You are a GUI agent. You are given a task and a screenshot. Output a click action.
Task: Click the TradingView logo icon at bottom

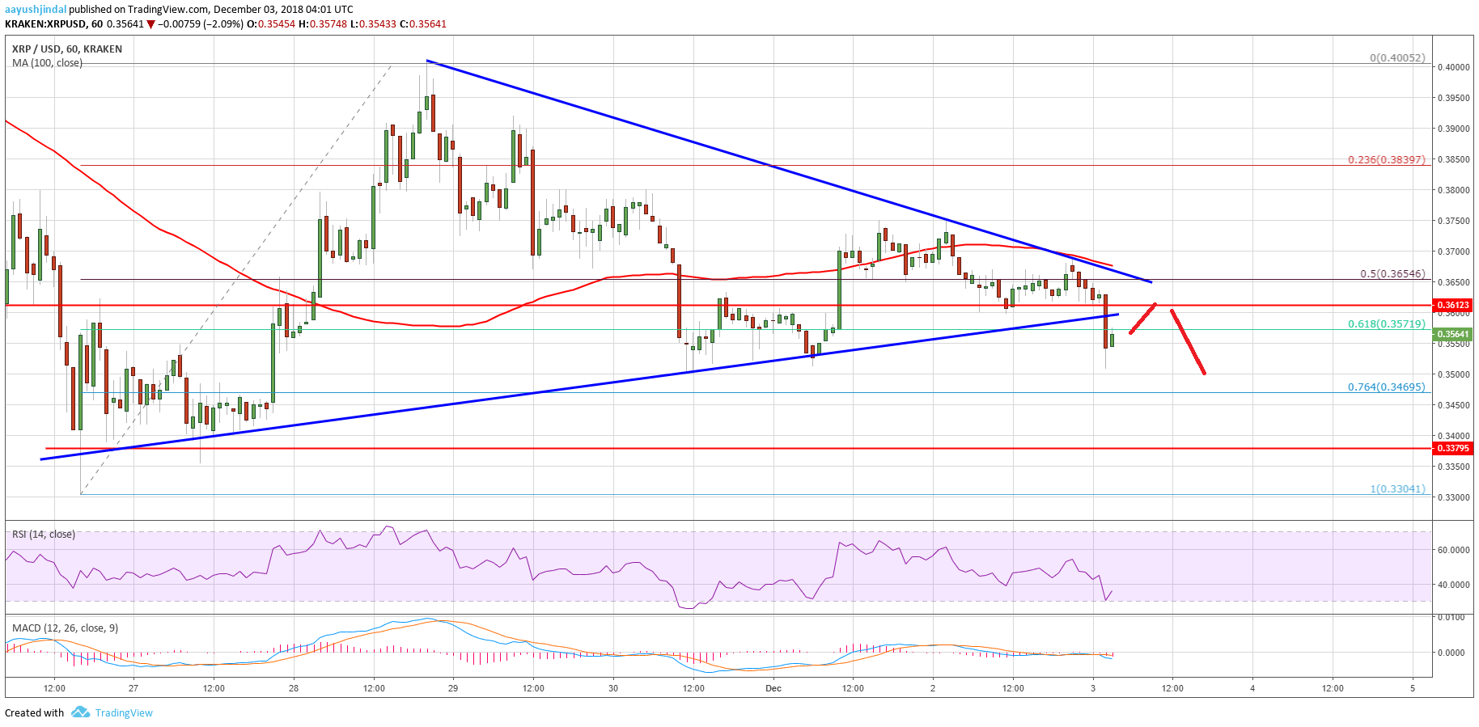click(x=80, y=712)
